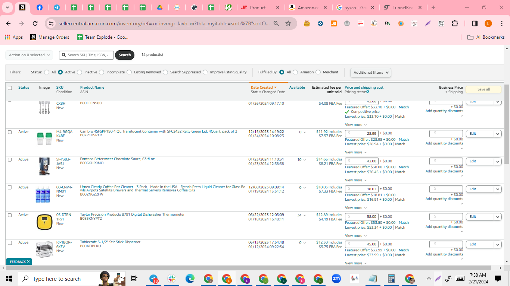
Task: View site information icon in address bar
Action: (52, 23)
